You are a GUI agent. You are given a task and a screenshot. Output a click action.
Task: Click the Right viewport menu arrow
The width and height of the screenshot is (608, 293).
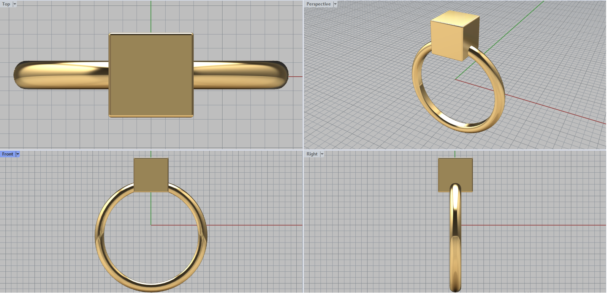[x=322, y=154]
